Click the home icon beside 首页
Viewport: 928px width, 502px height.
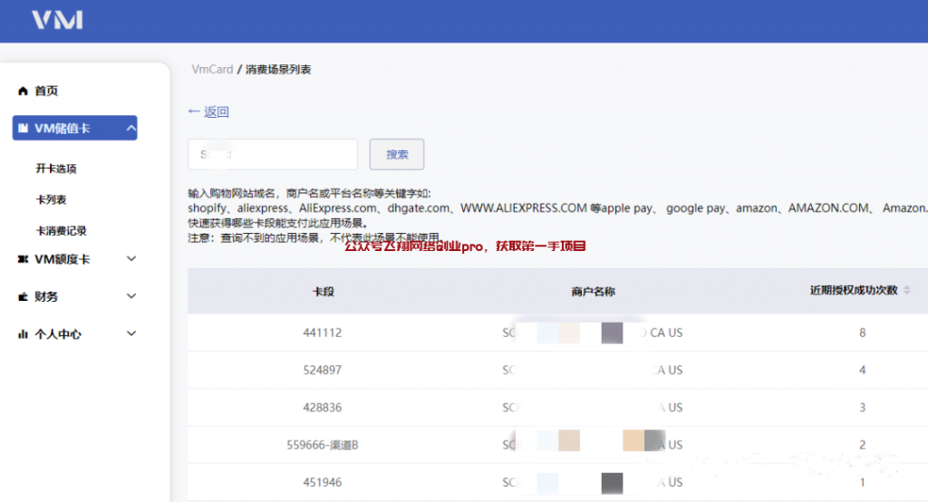[x=23, y=91]
